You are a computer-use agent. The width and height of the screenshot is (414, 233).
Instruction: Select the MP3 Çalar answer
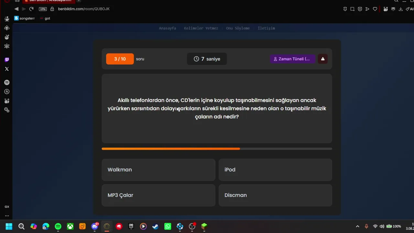(158, 195)
